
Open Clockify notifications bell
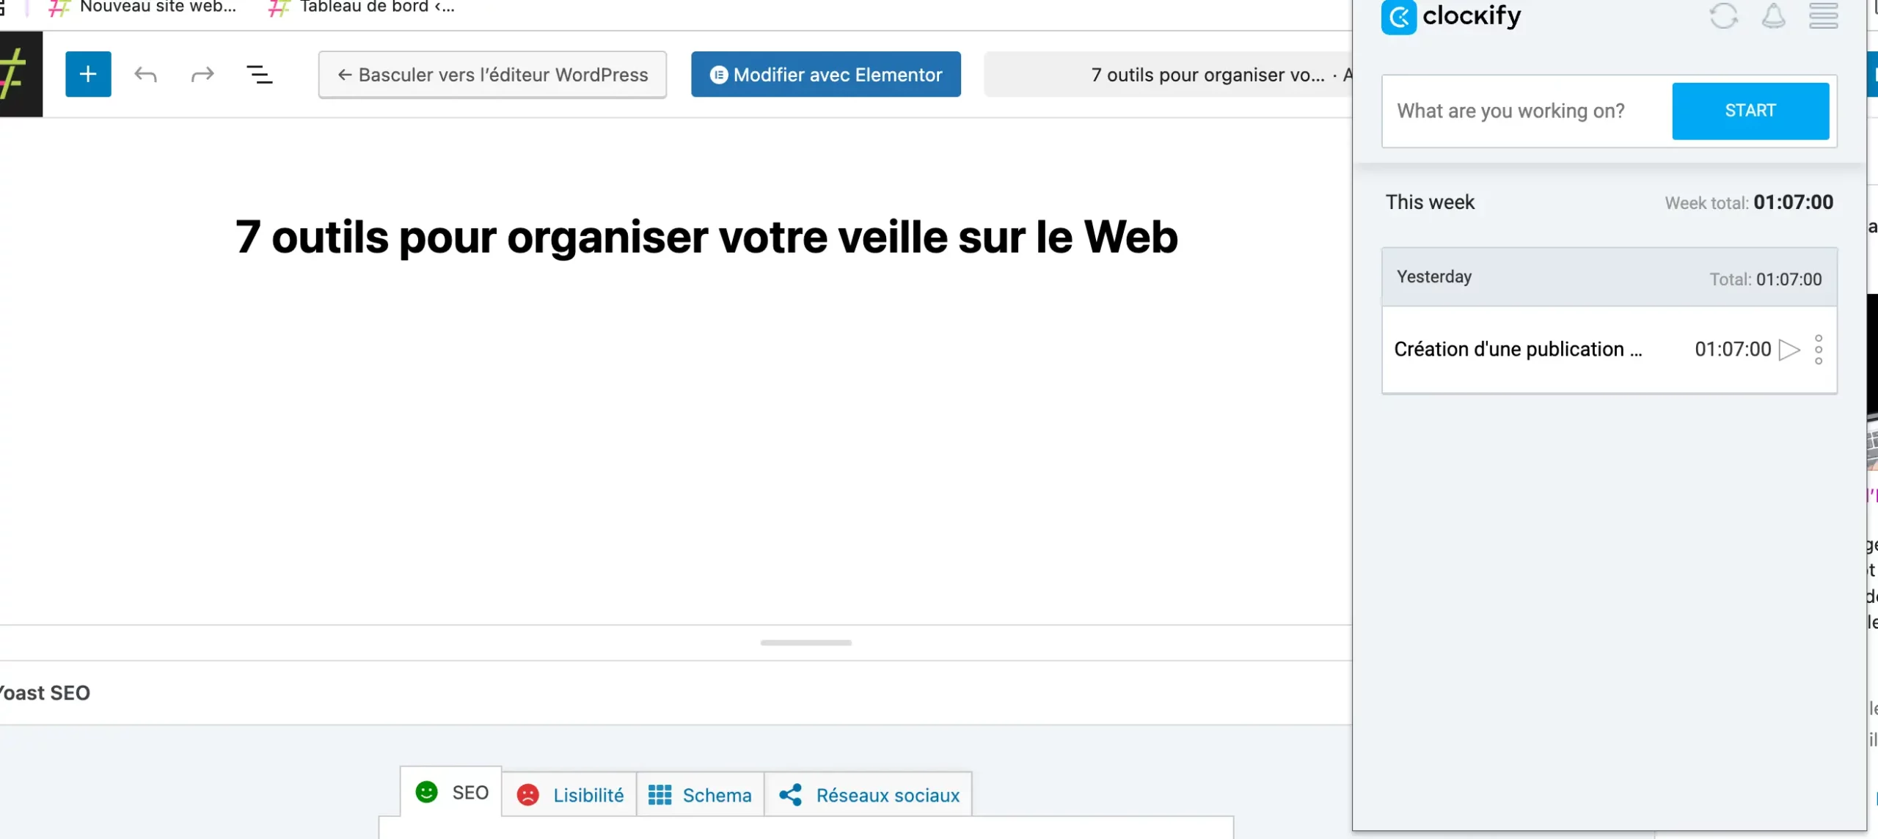(x=1773, y=16)
